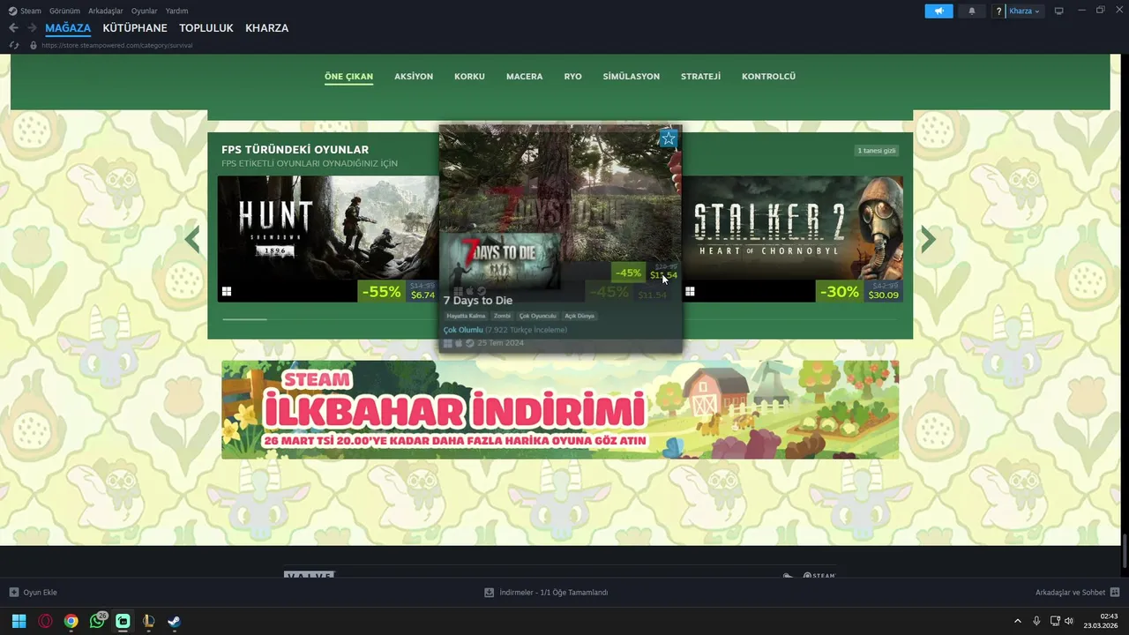Open League of Legends taskbar icon

click(x=148, y=621)
